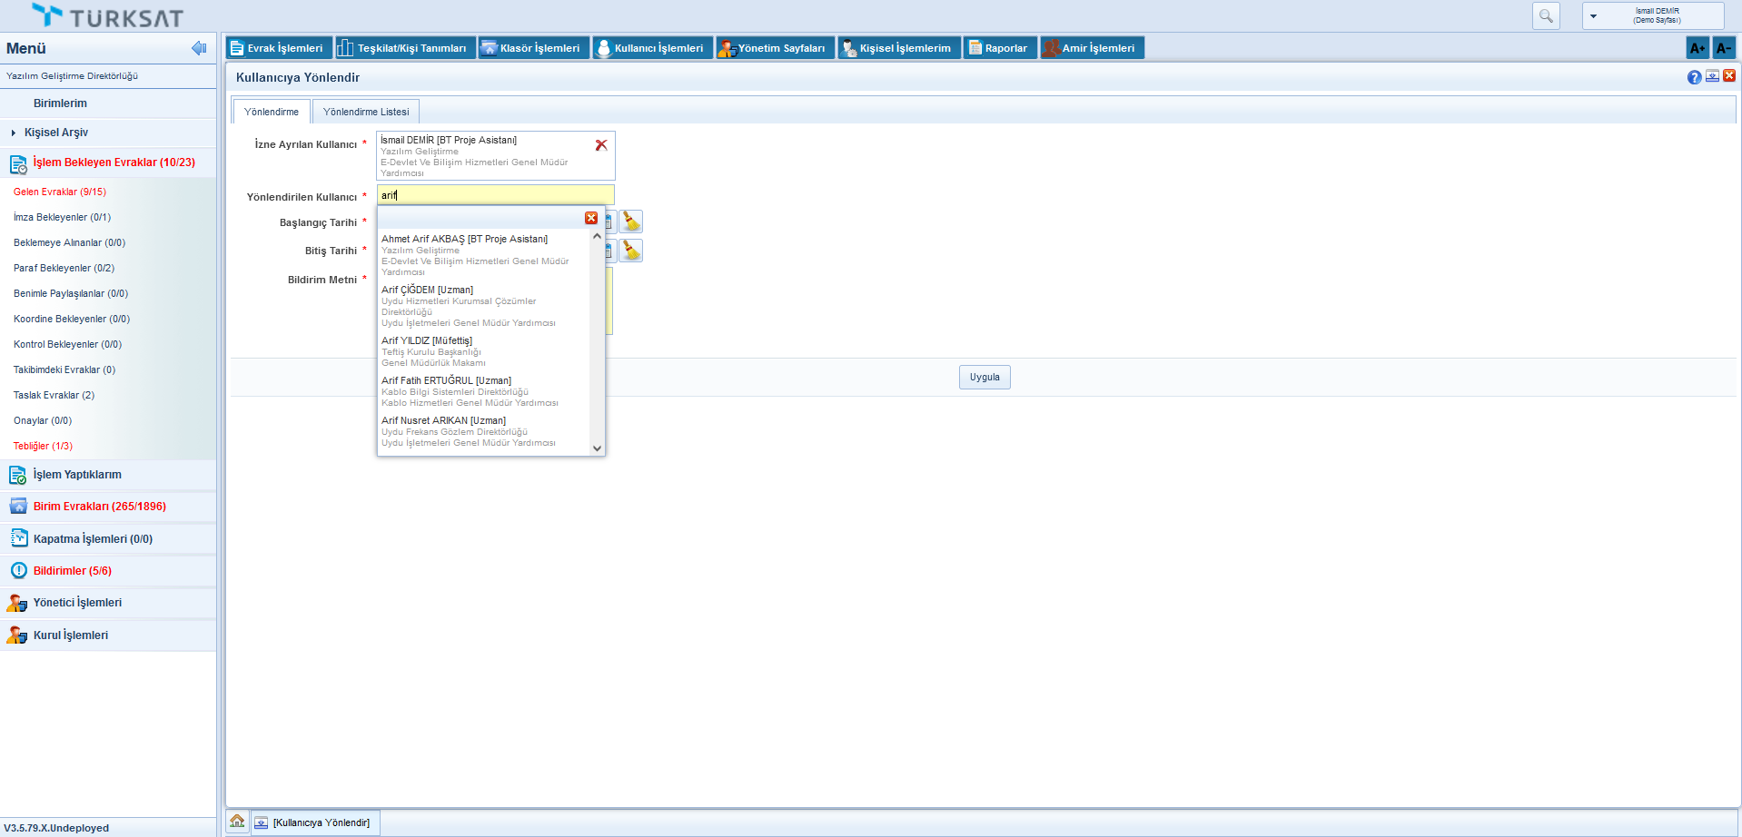Open the Gelen Evraklar (9/15) link
This screenshot has height=837, width=1742.
point(60,192)
